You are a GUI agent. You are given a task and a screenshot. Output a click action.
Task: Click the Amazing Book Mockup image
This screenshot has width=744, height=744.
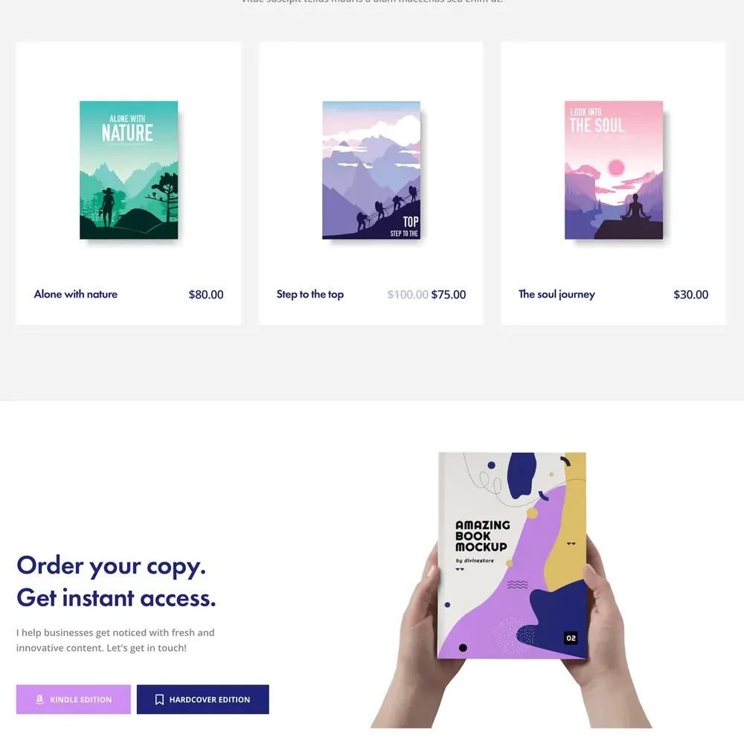(511, 590)
